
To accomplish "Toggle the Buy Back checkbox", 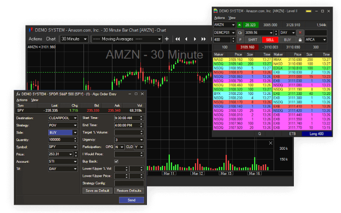I will click(x=116, y=161).
